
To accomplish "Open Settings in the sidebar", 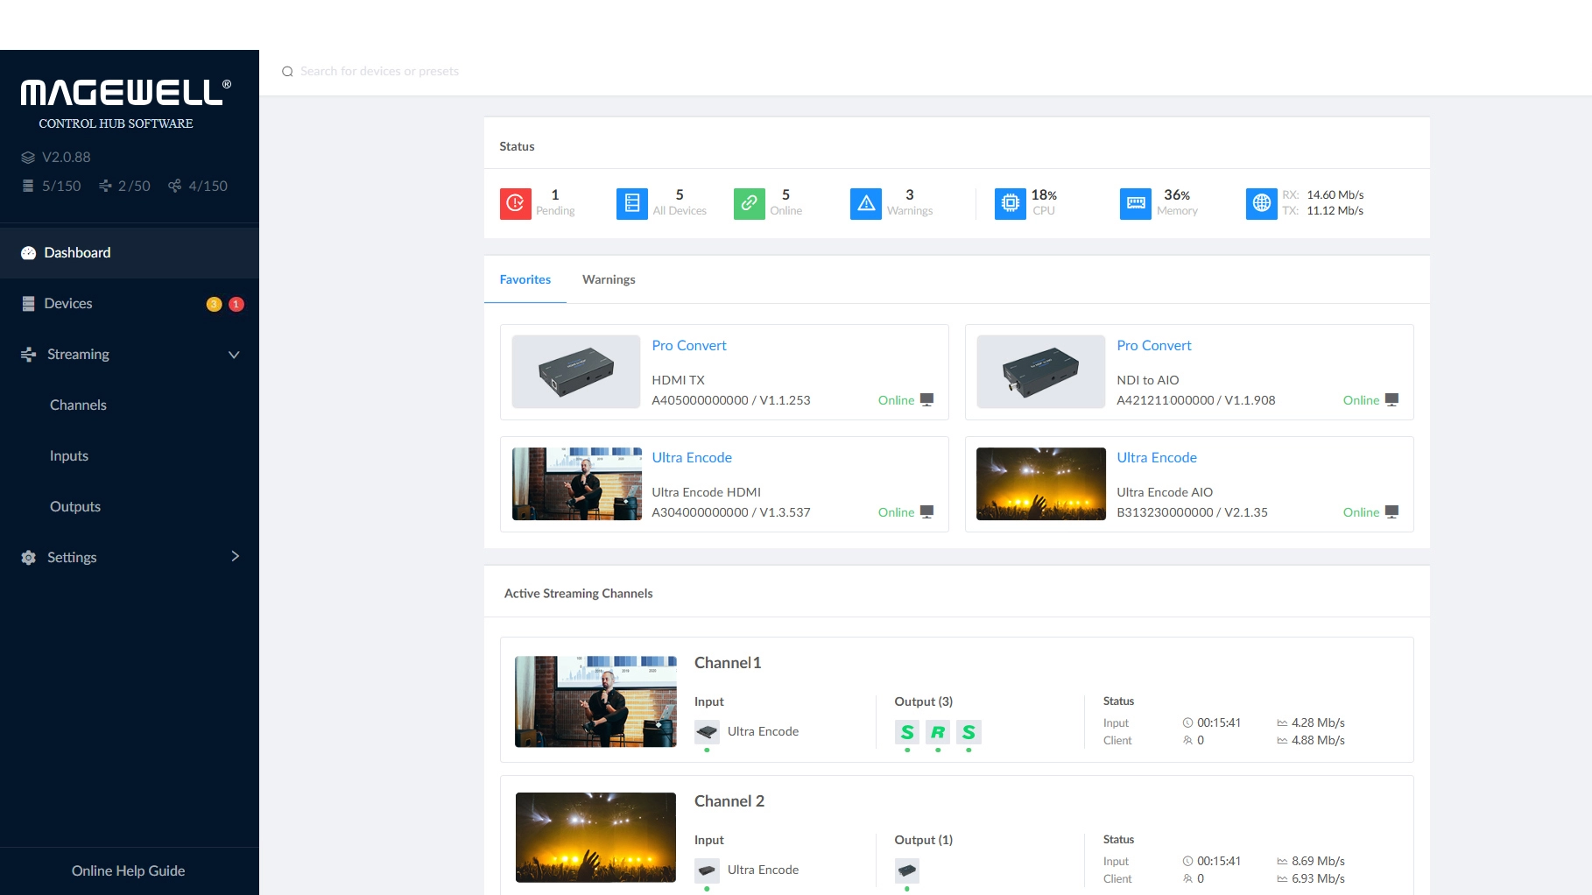I will coord(130,558).
